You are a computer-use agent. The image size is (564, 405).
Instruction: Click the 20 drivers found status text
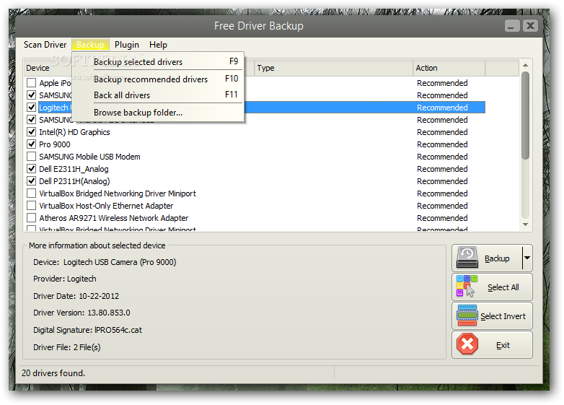pyautogui.click(x=53, y=373)
